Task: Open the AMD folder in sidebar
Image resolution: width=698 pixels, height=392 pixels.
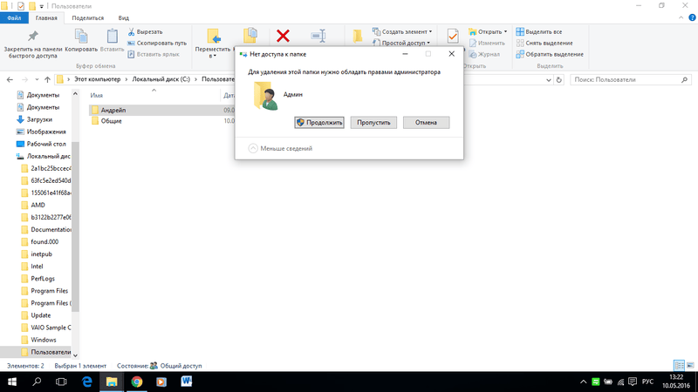Action: point(33,205)
